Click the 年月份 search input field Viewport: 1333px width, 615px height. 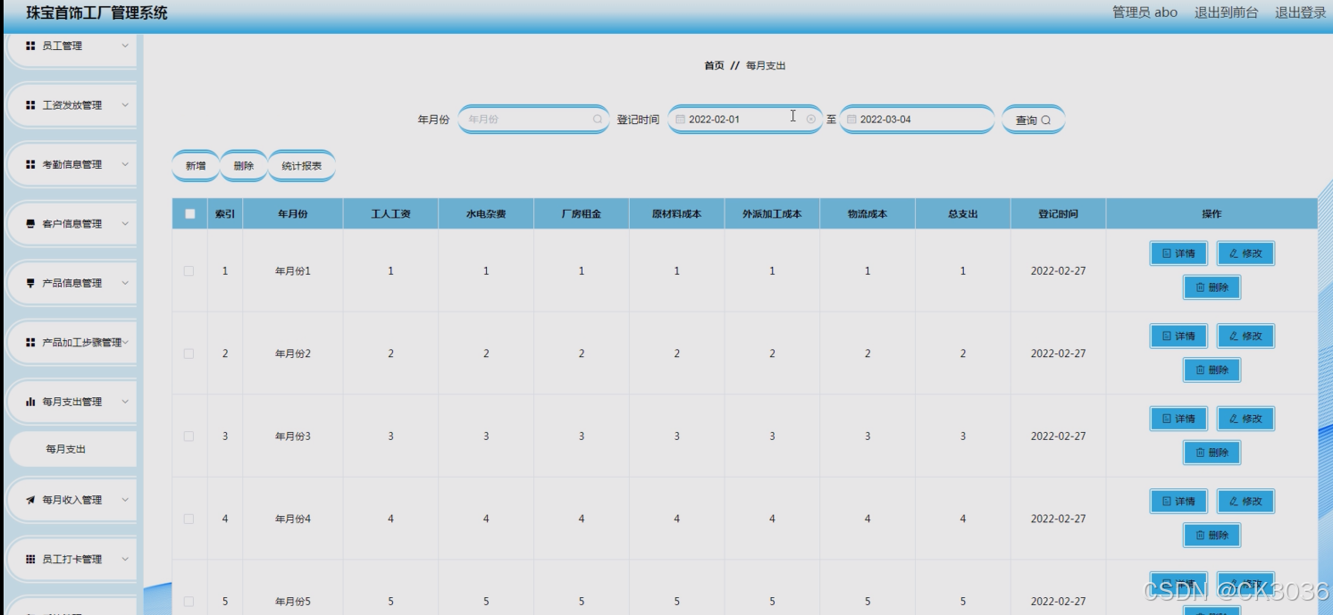tap(534, 119)
